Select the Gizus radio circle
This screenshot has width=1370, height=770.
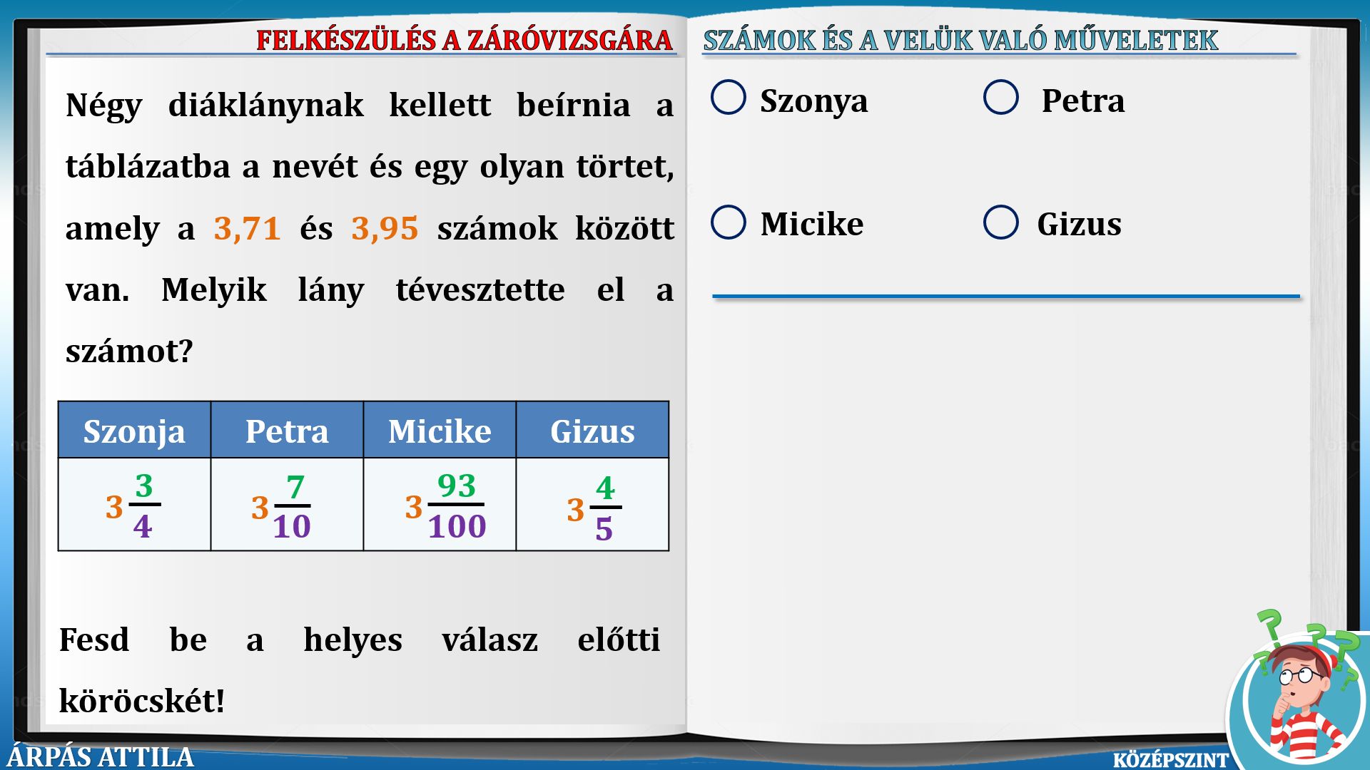(1001, 222)
